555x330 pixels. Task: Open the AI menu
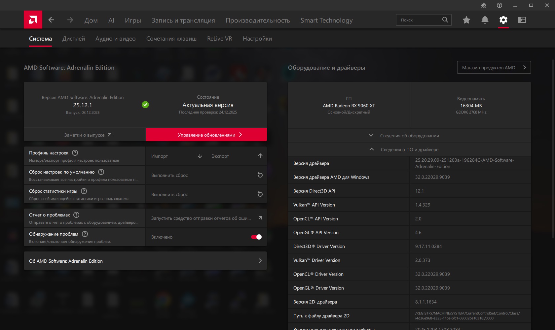pos(111,20)
